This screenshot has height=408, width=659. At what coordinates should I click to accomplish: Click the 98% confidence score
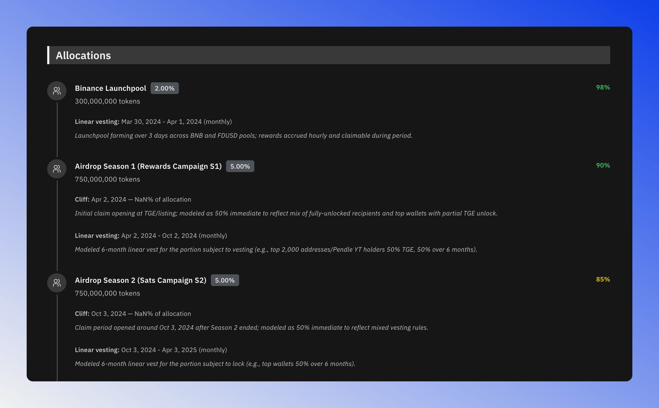[x=602, y=87]
